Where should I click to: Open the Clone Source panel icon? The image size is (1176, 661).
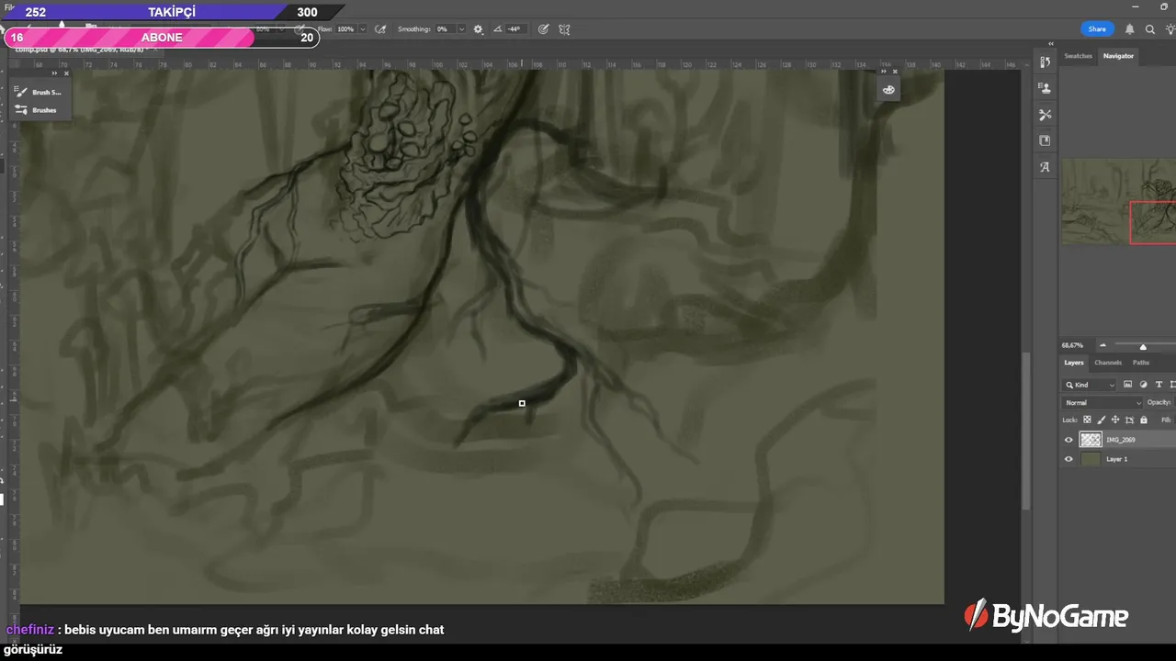1045,88
